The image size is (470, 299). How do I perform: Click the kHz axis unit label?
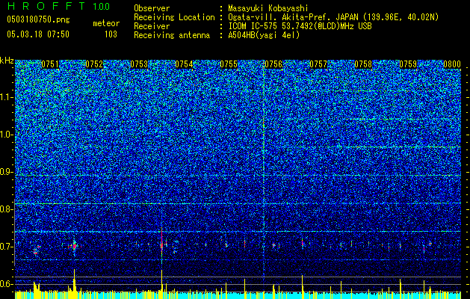click(7, 61)
